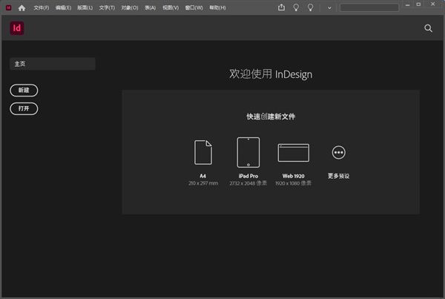Click the 更多预设 ellipsis icon
This screenshot has width=445, height=299.
(x=339, y=153)
